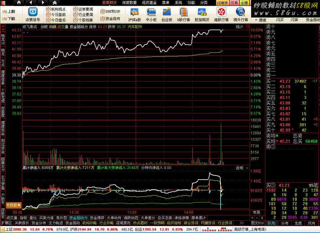Image resolution: width=320 pixels, height=233 pixels.
Task: Switch to the 量比 indicator tab
Action: pyautogui.click(x=33, y=218)
